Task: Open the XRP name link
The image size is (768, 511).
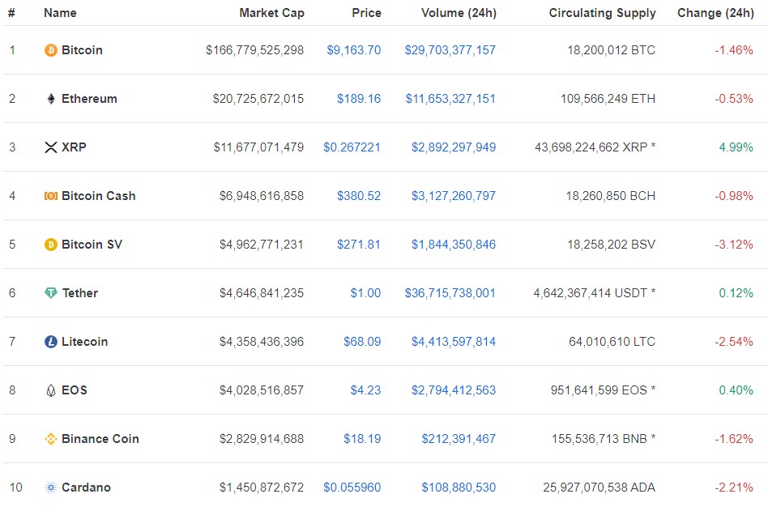Action: coord(74,147)
